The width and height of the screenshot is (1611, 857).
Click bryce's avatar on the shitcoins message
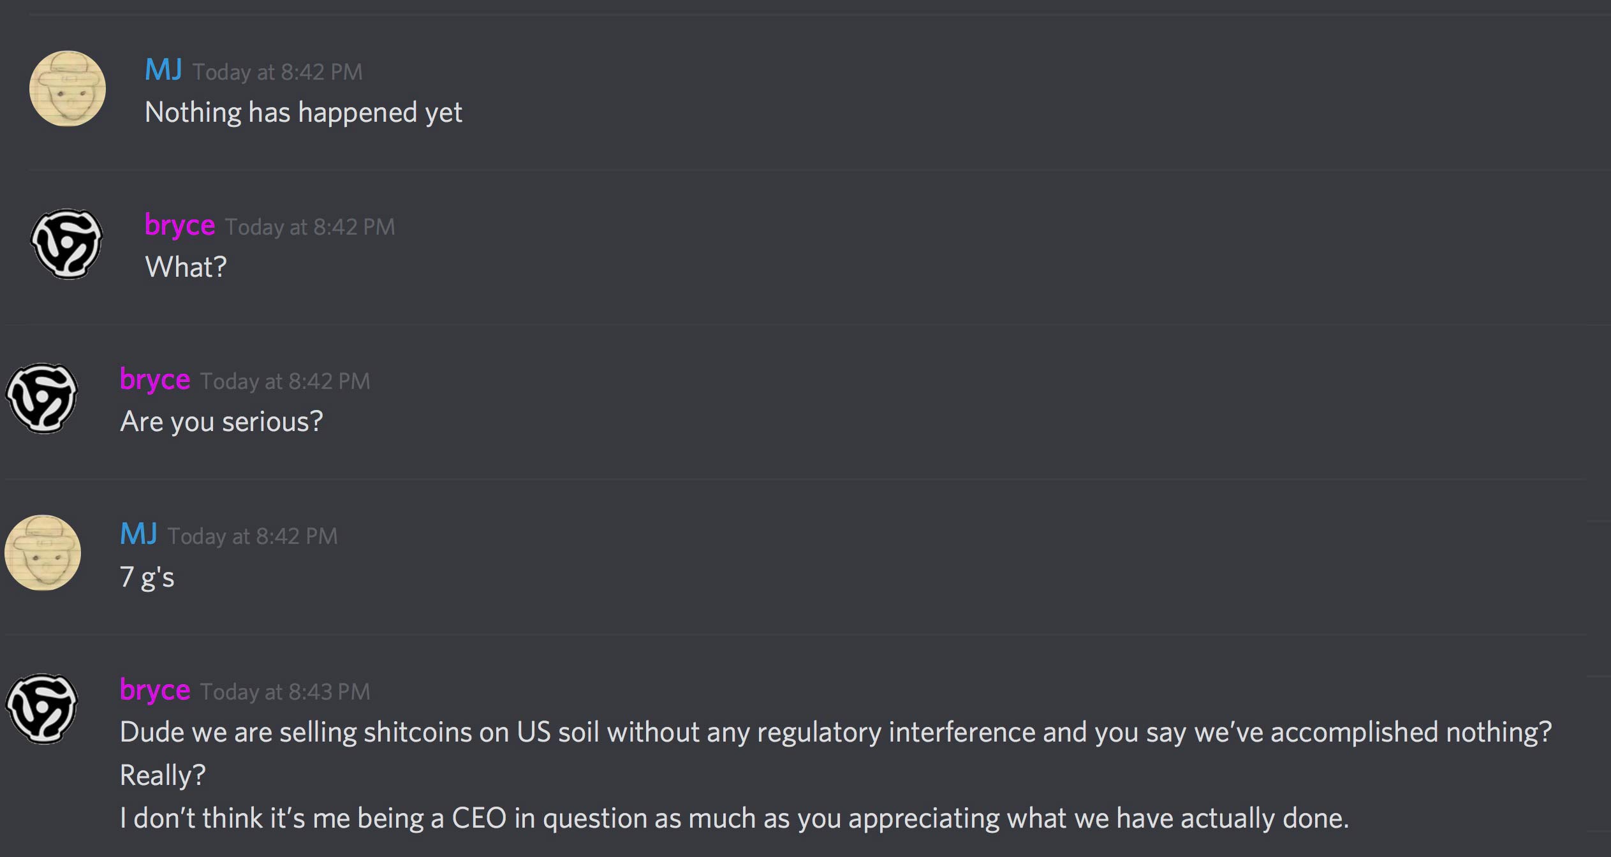tap(42, 708)
